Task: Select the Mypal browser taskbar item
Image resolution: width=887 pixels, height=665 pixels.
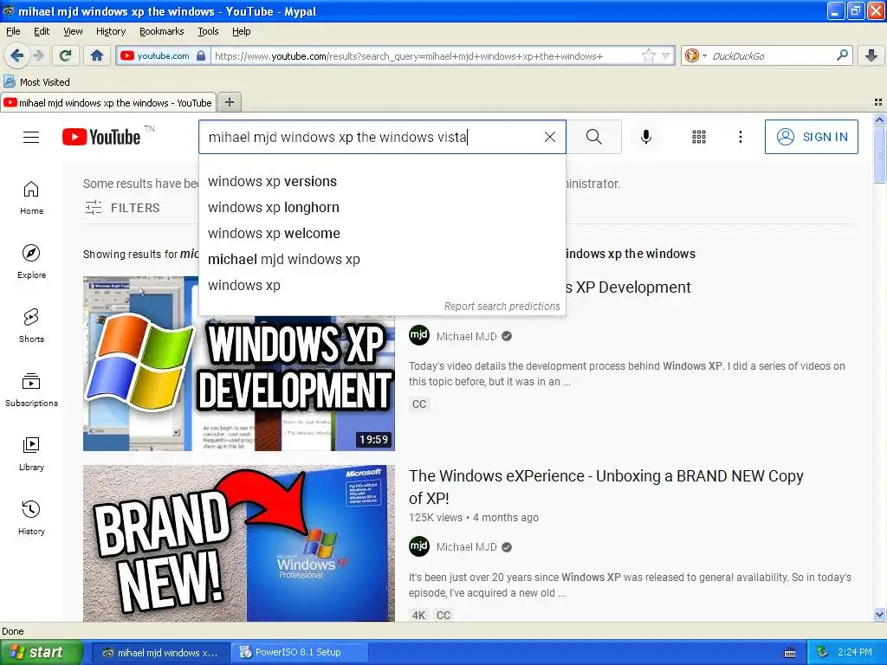Action: [x=160, y=652]
